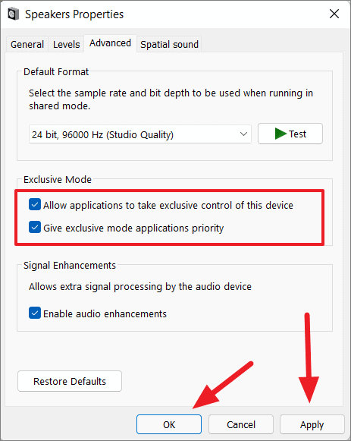Disable the Enable audio enhancements checkbox
351x441 pixels.
coord(35,313)
